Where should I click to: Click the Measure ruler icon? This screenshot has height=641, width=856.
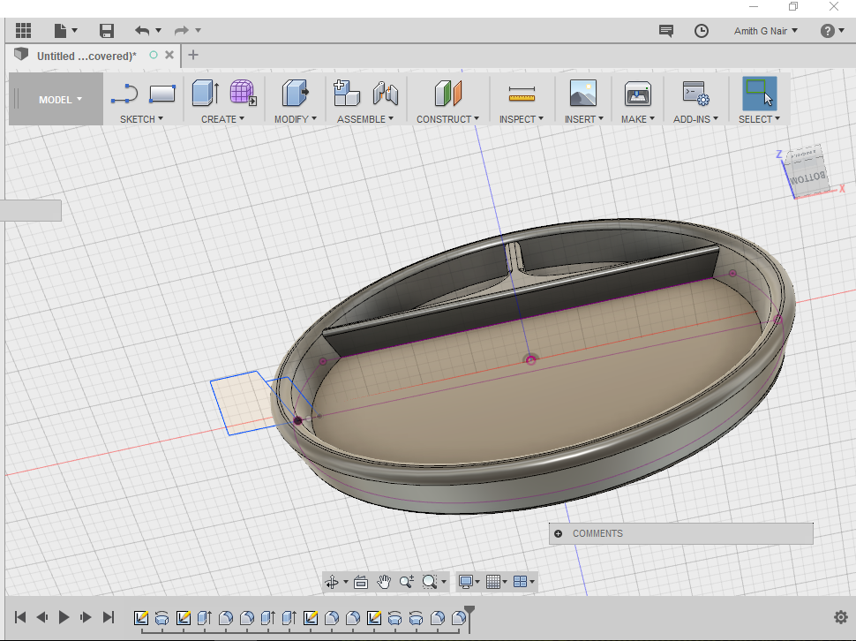(x=522, y=94)
